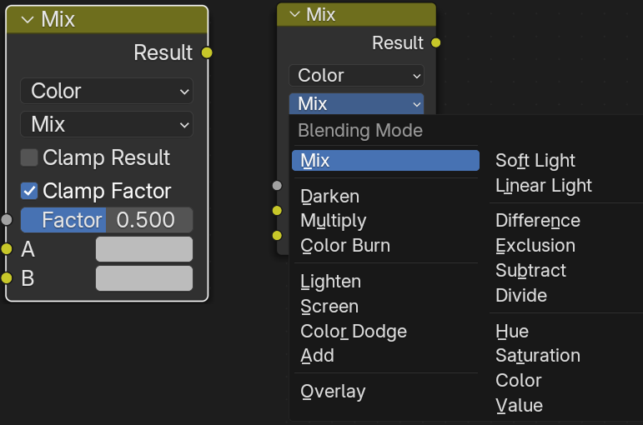This screenshot has height=425, width=643.
Task: Select the Overlay blending mode
Action: pos(333,391)
